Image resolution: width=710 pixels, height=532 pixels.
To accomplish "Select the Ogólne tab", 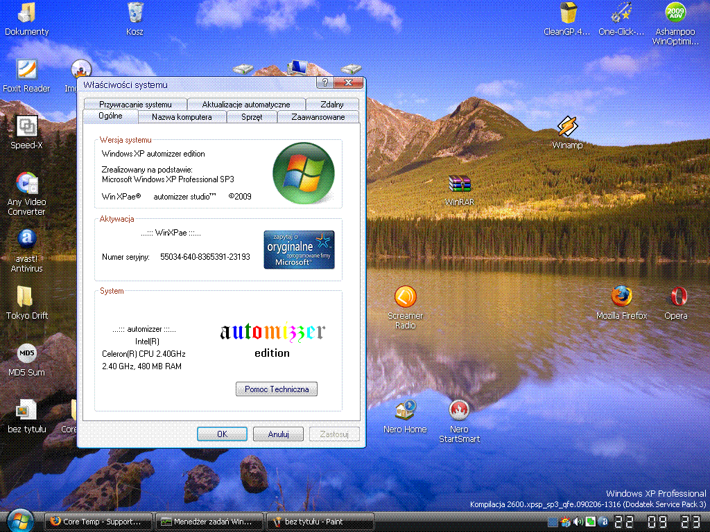I will click(x=110, y=116).
